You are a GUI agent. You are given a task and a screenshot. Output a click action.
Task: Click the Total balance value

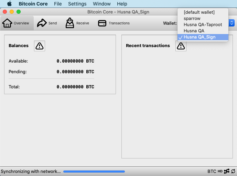(75, 87)
